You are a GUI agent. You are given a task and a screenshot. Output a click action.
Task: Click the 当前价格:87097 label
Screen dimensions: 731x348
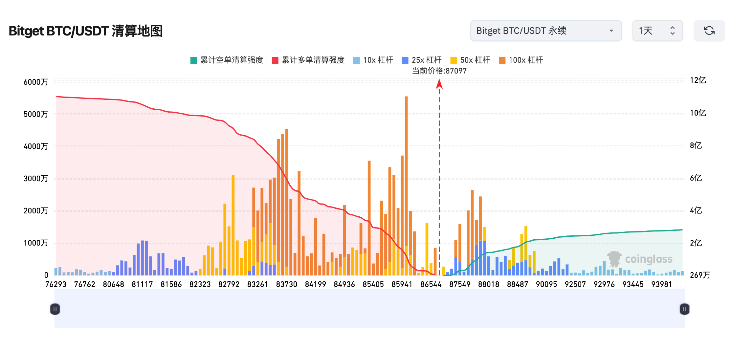point(439,71)
